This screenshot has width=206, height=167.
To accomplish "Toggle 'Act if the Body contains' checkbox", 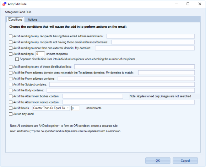I will pyautogui.click(x=11, y=90).
